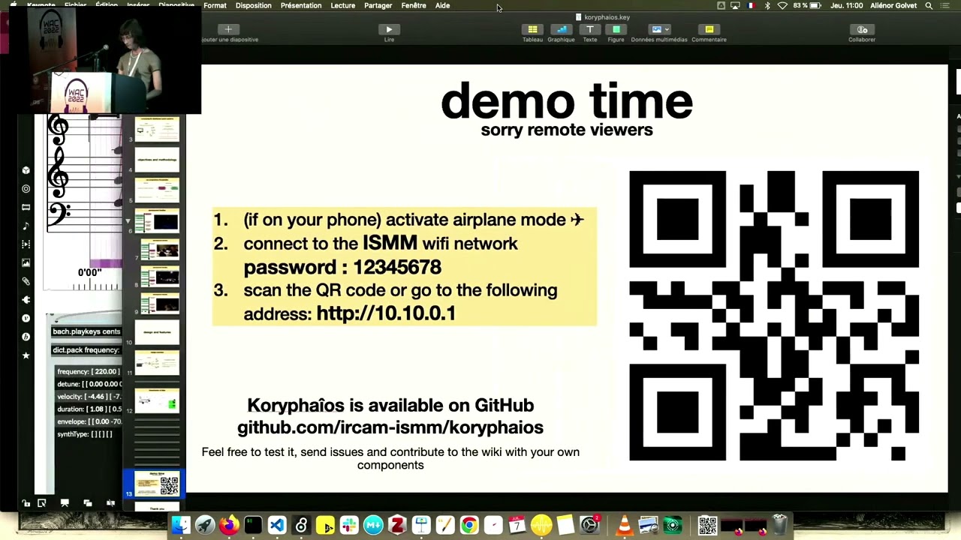Select slide 12 thumbnail in navigator
This screenshot has height=540, width=961.
157,400
